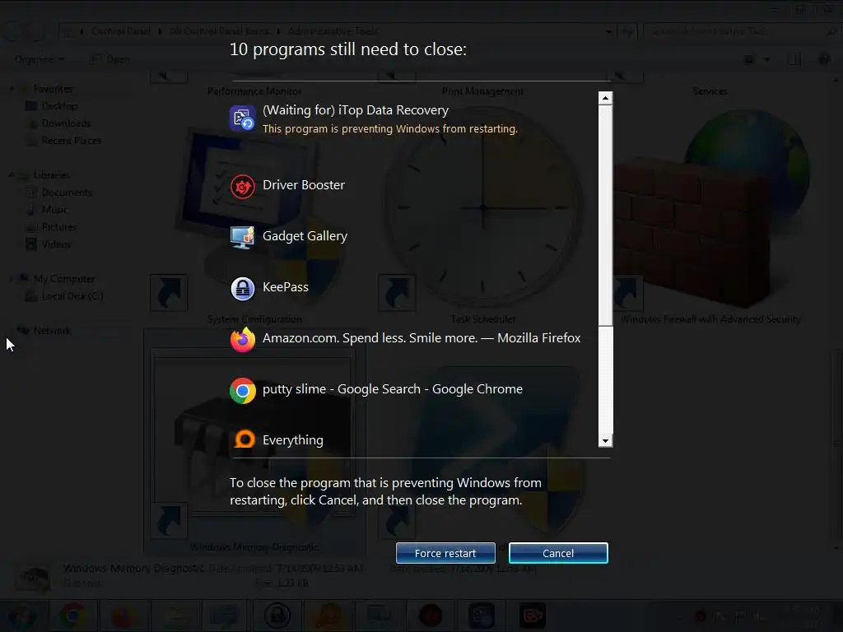Click 'This program is preventing Windows from restarting.' text
Screen dimensions: 843x632
point(389,129)
